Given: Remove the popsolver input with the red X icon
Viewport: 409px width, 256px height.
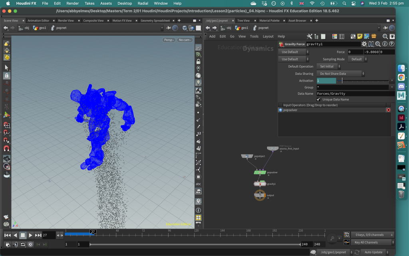Looking at the screenshot, I should point(388,110).
